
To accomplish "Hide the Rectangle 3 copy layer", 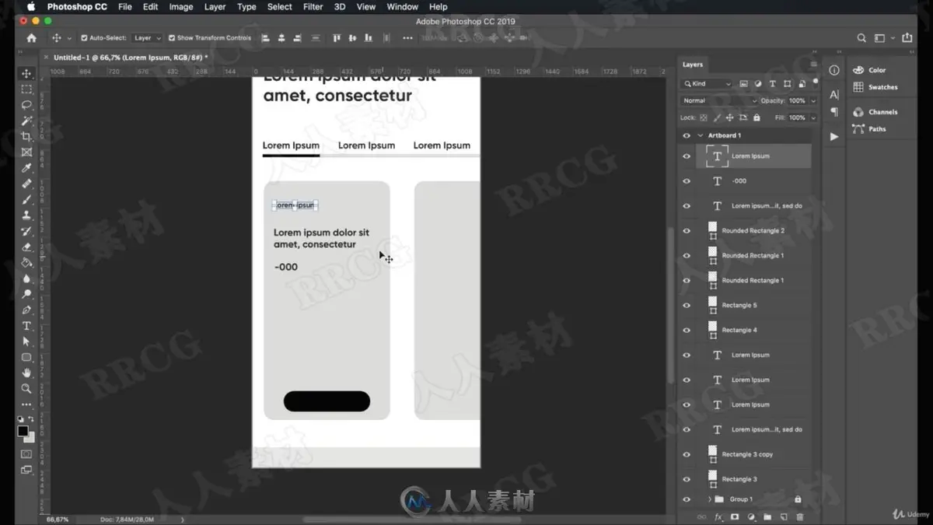I will pyautogui.click(x=687, y=455).
